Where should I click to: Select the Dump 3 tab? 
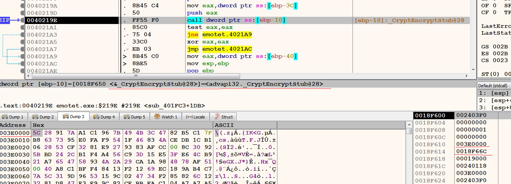coord(74,117)
